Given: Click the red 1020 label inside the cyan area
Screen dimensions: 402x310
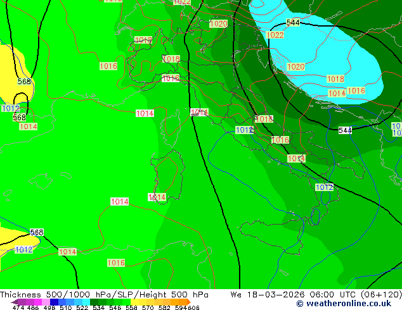Looking at the screenshot, I should [295, 67].
